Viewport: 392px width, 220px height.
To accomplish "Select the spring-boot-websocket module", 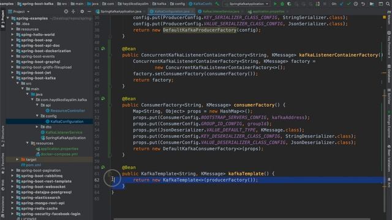I will (43, 186).
